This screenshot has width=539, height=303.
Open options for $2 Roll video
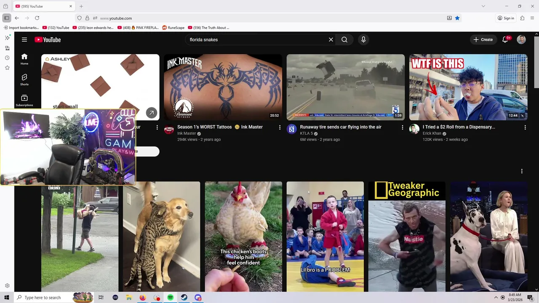pyautogui.click(x=525, y=127)
